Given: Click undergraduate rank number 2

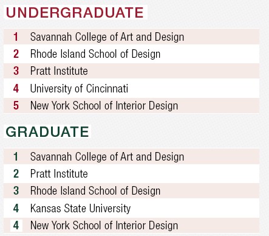Looking at the screenshot, I should pyautogui.click(x=16, y=54).
